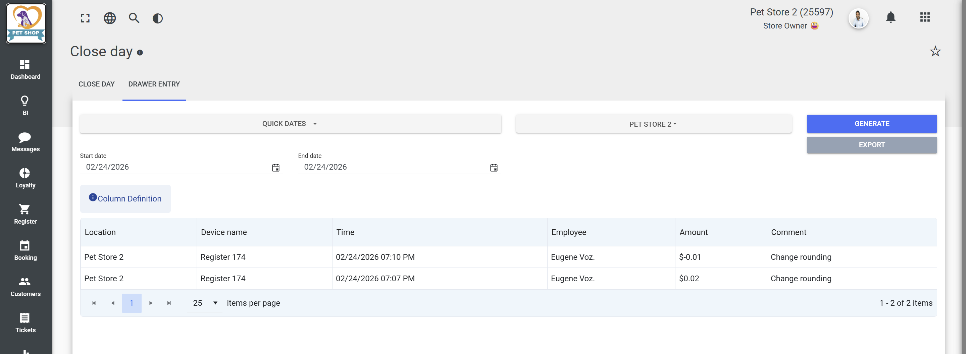The height and width of the screenshot is (354, 966).
Task: Click the Start date input field
Action: [x=174, y=167]
